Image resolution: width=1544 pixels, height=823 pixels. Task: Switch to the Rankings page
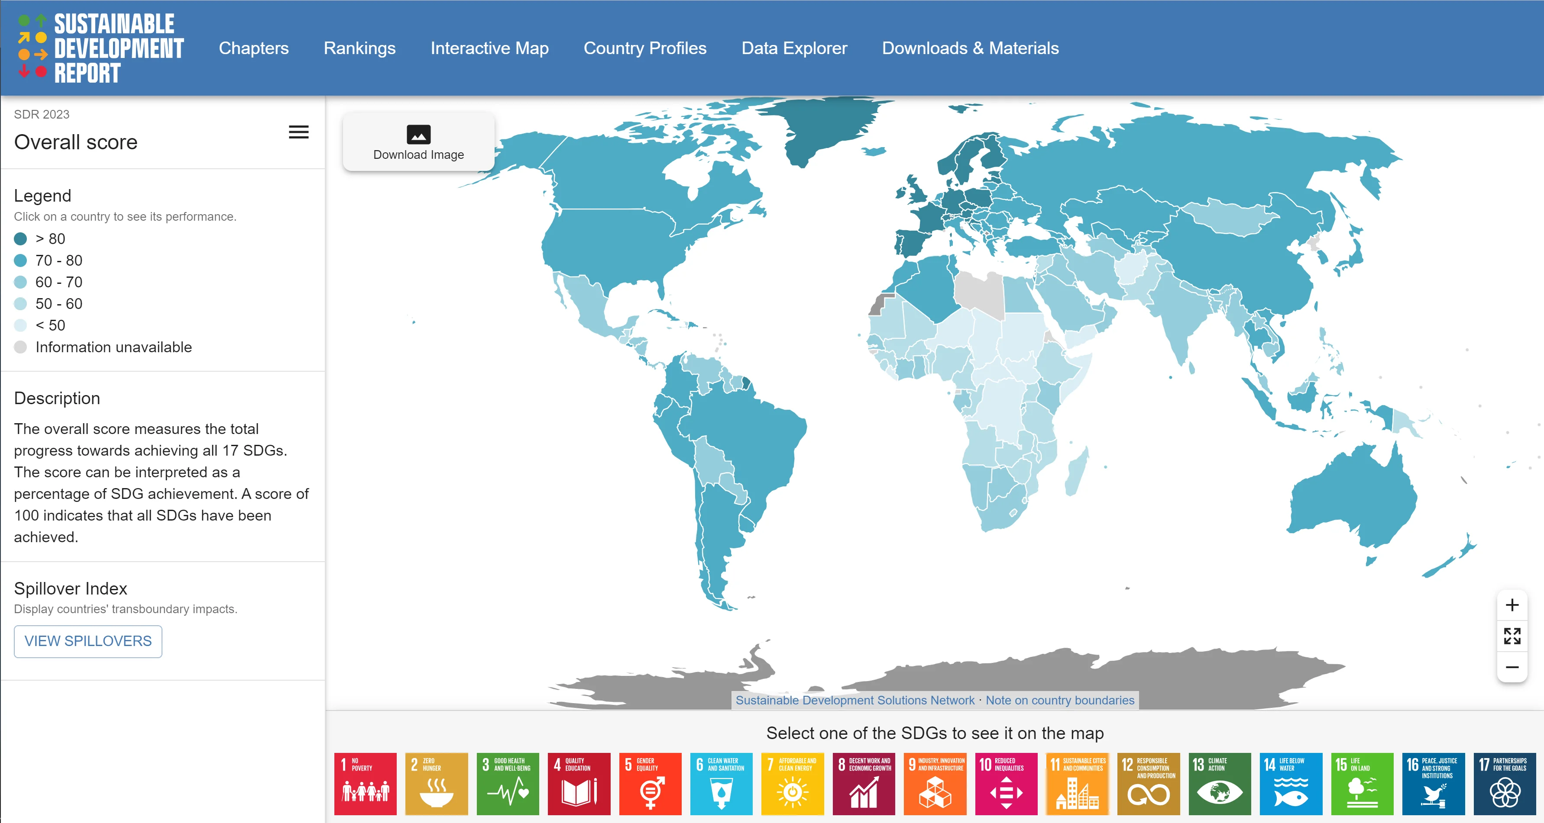tap(359, 48)
